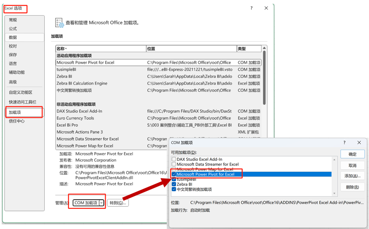This screenshot has width=369, height=229.
Task: Select the tusimpleBI row in add-in list
Action: pyautogui.click(x=158, y=69)
